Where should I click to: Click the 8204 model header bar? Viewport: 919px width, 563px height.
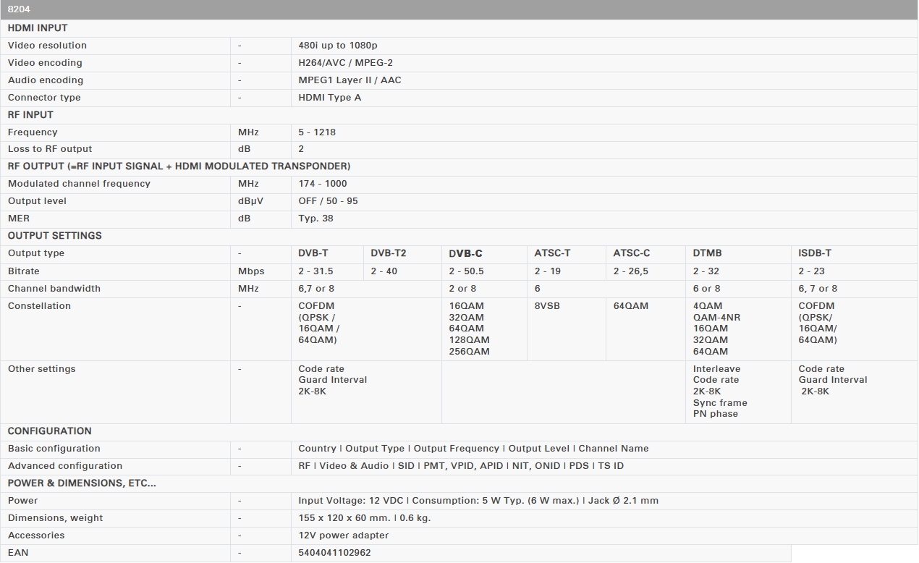459,9
